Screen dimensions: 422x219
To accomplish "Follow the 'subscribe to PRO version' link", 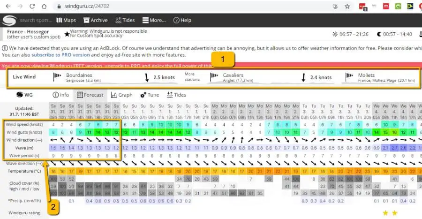I will coord(60,55).
